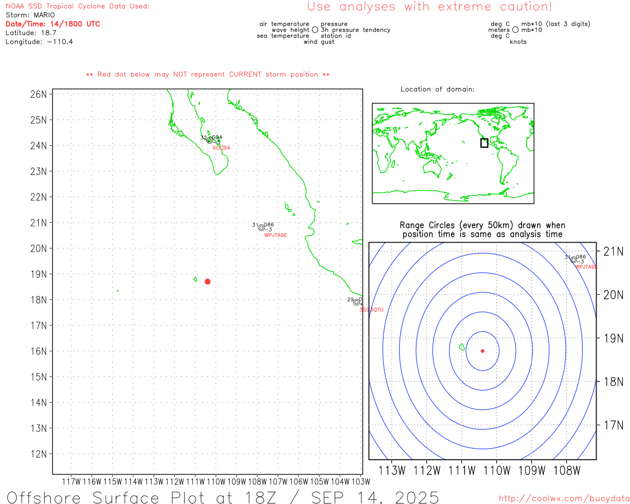Click the red WPJTA9E label on main map

(276, 235)
